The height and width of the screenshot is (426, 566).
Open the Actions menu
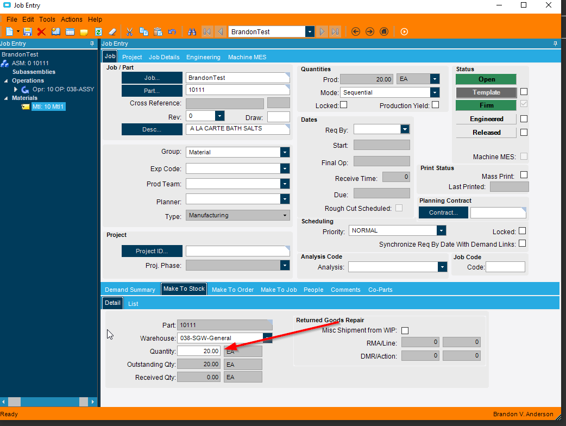click(72, 20)
